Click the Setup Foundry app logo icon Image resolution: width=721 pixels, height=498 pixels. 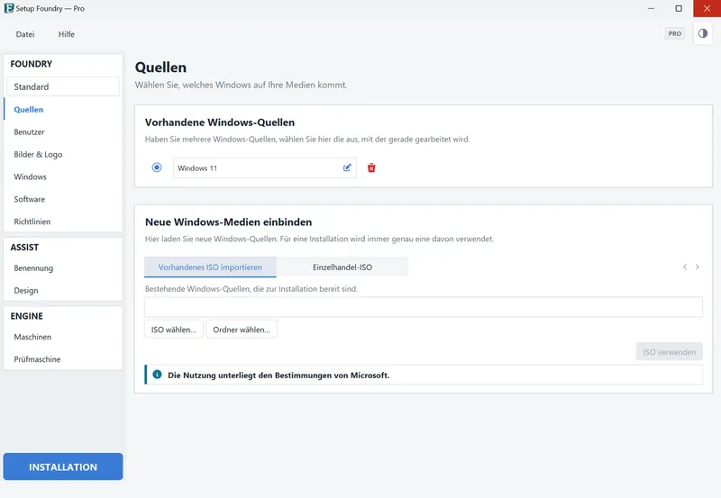point(9,8)
